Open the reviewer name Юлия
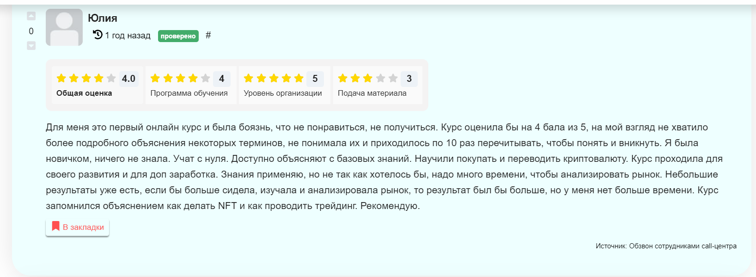This screenshot has width=756, height=277. point(103,18)
